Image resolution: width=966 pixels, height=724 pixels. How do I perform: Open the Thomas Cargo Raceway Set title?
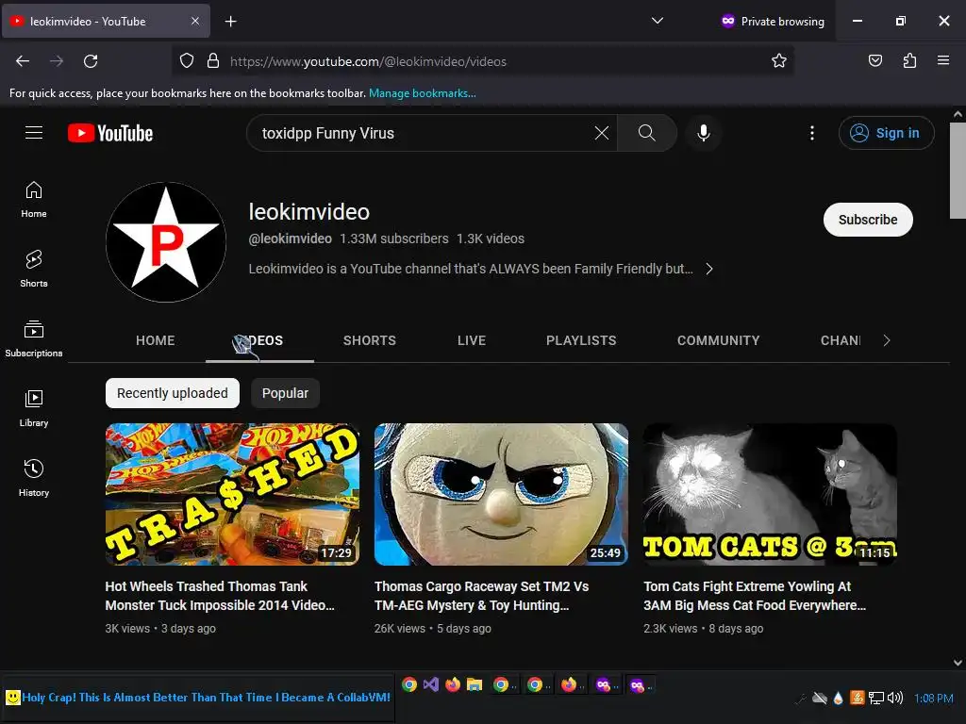click(481, 596)
